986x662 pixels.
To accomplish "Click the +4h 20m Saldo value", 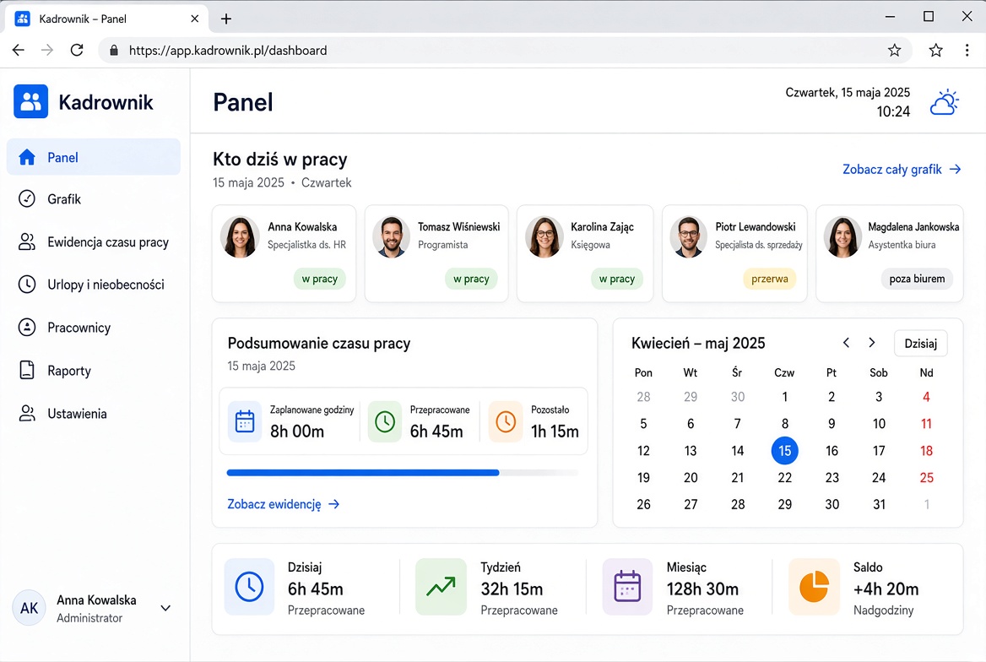I will click(x=886, y=589).
